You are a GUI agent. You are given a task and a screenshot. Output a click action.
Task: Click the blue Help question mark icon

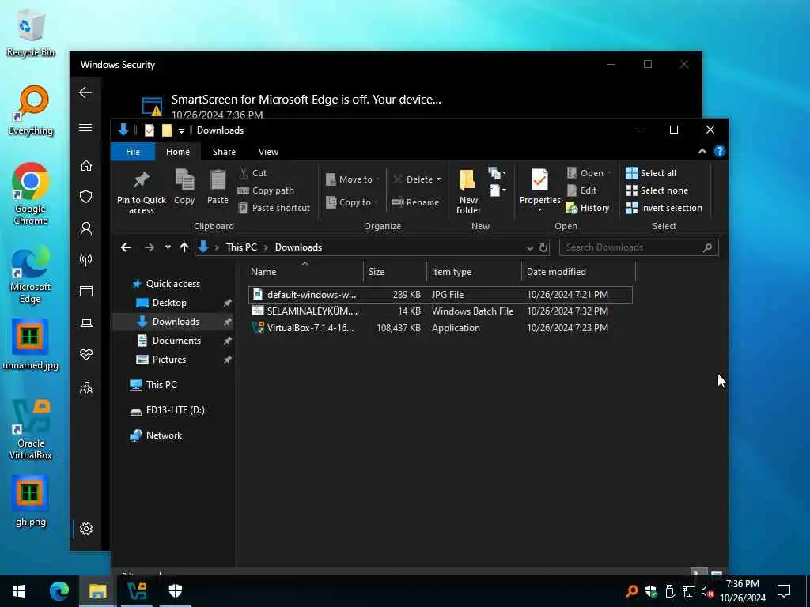coord(720,151)
